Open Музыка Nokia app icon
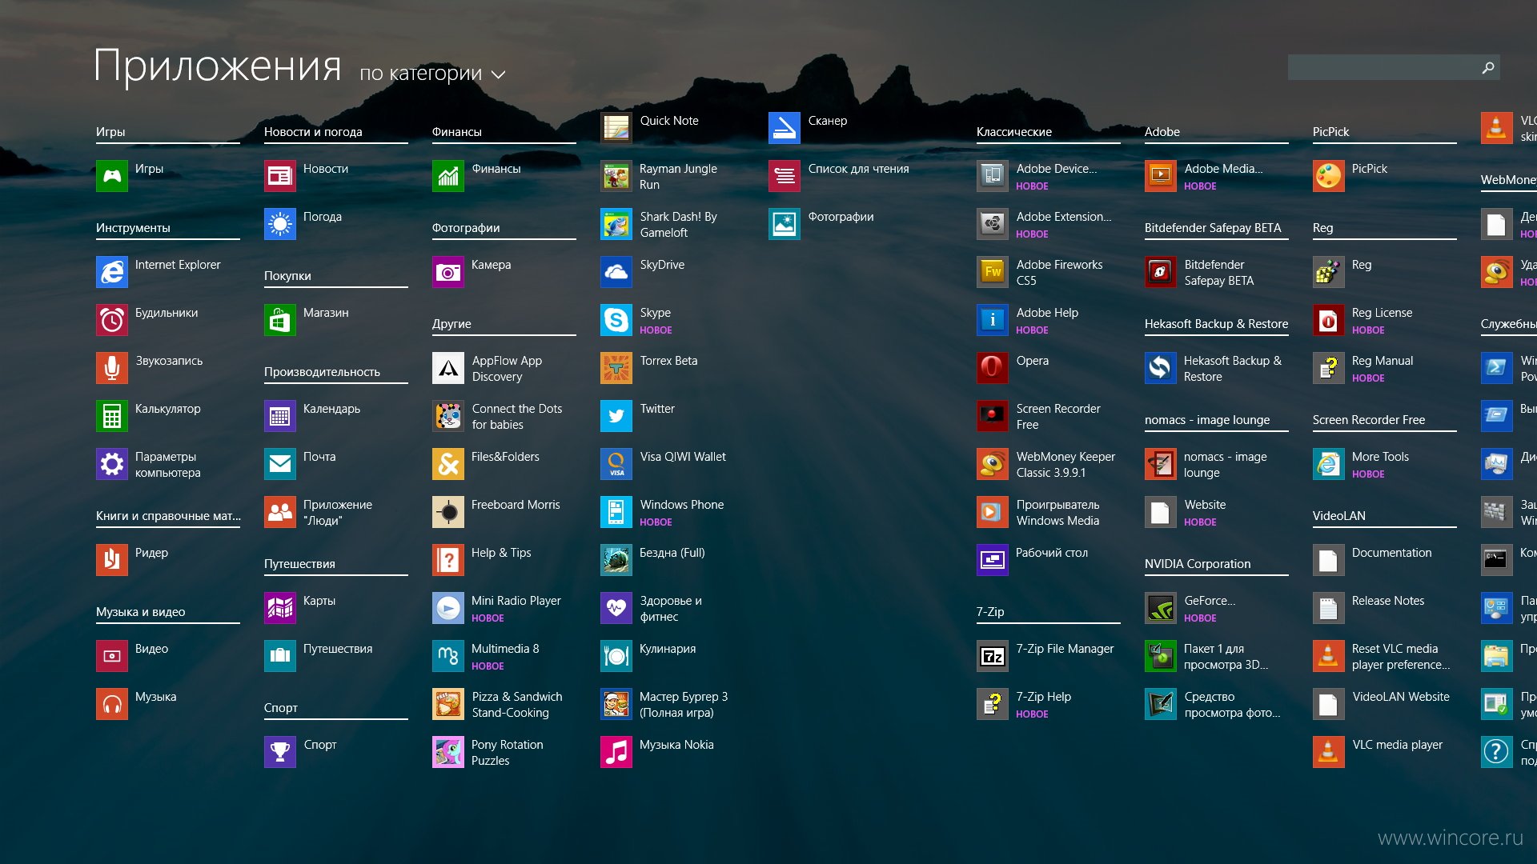 click(x=616, y=752)
